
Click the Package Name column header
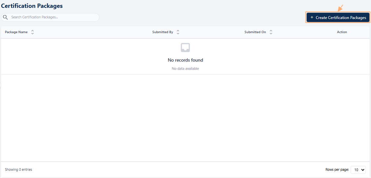tap(16, 32)
